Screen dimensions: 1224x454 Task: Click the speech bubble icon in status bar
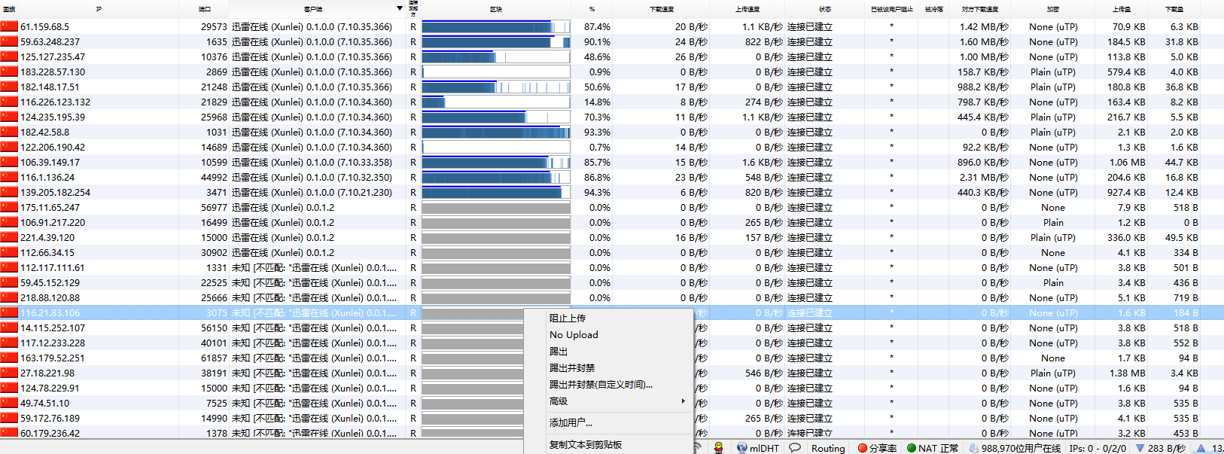tap(795, 448)
